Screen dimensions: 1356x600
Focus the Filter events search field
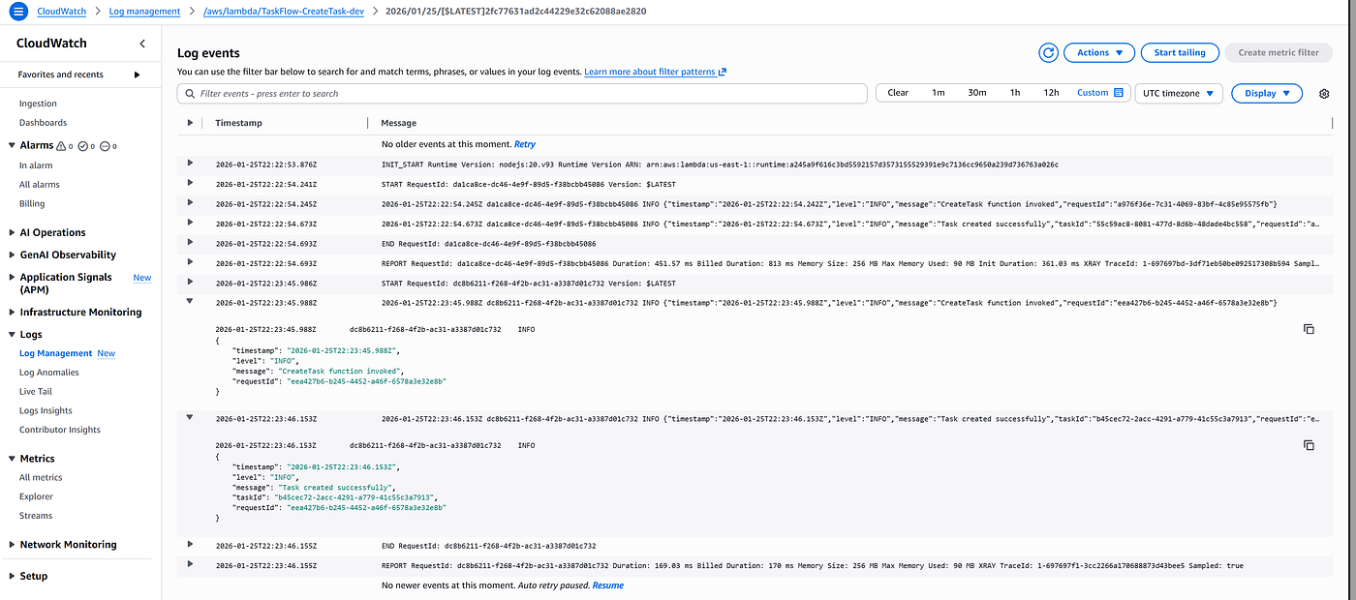pos(522,94)
